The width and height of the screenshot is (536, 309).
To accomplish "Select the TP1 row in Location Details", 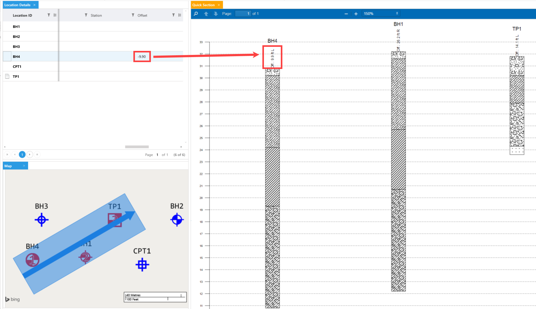I will coord(93,76).
